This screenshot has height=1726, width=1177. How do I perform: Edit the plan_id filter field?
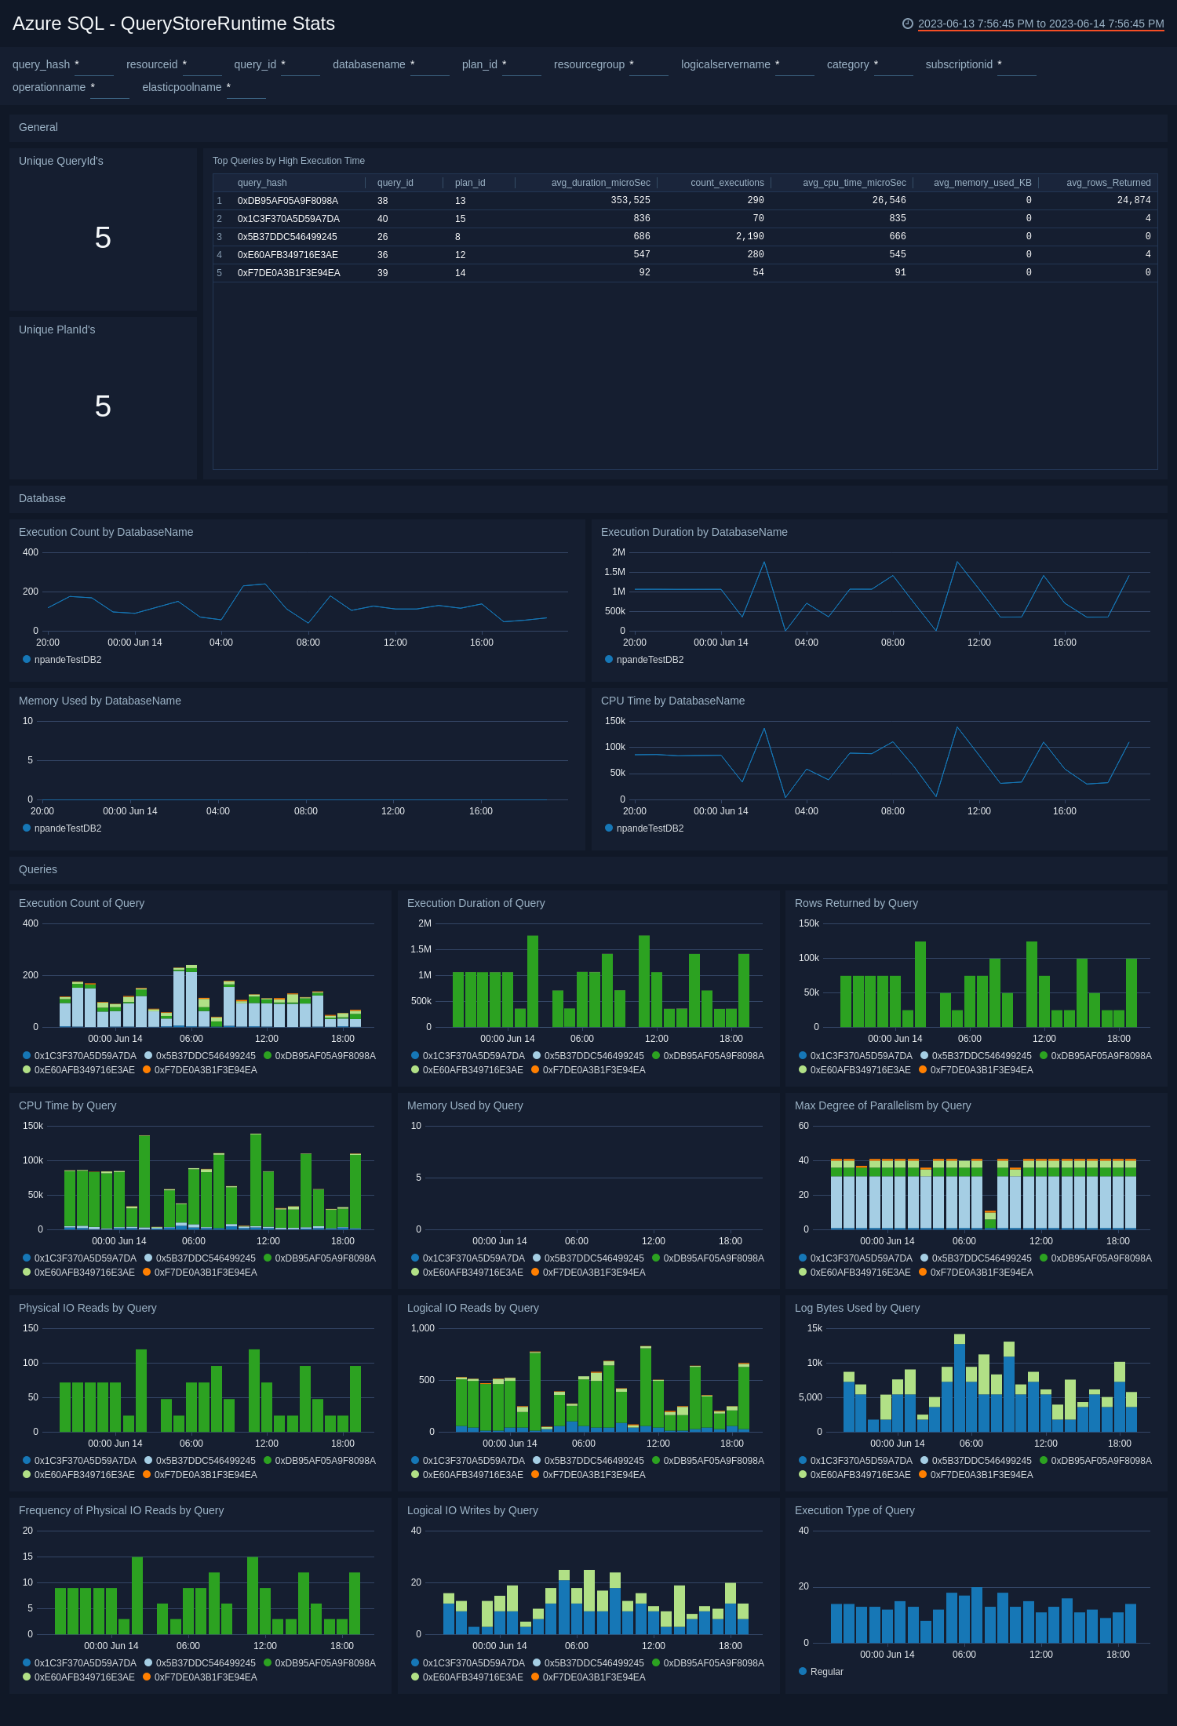click(x=522, y=65)
